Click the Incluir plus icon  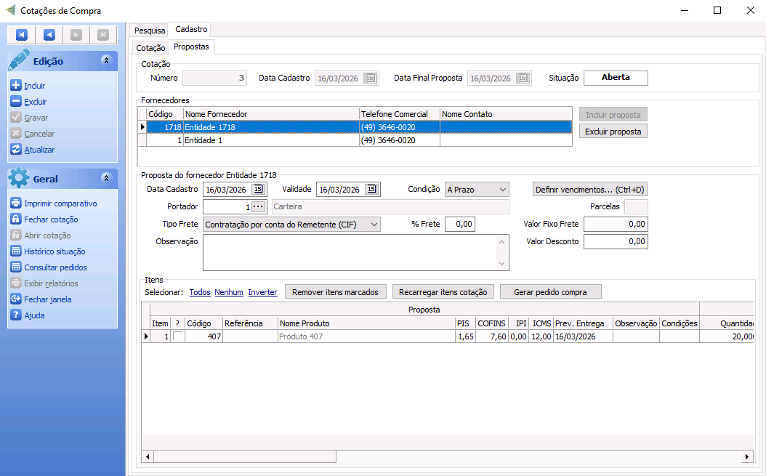16,86
